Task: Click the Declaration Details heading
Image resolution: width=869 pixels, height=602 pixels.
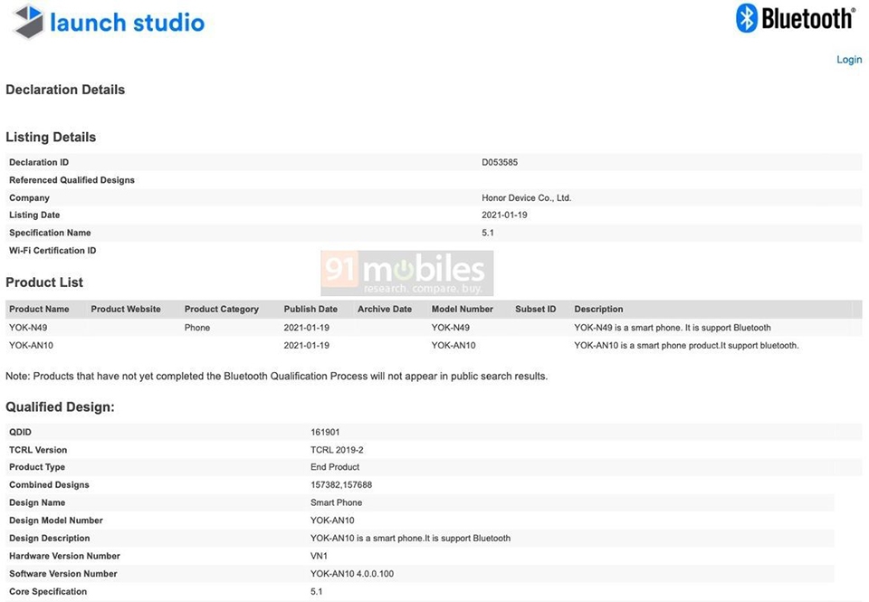Action: coord(65,90)
